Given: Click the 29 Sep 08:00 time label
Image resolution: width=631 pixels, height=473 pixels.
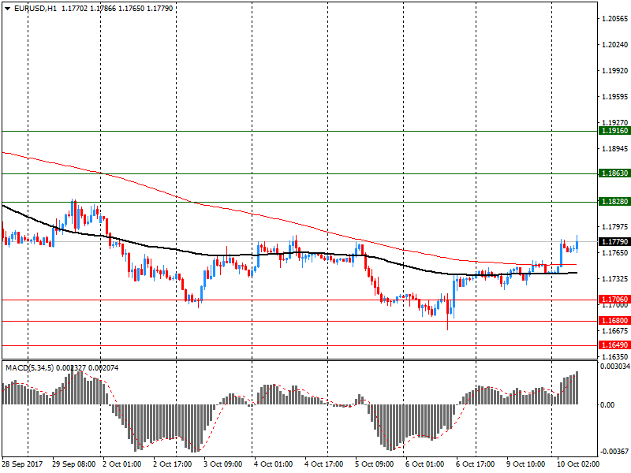Looking at the screenshot, I should point(74,464).
